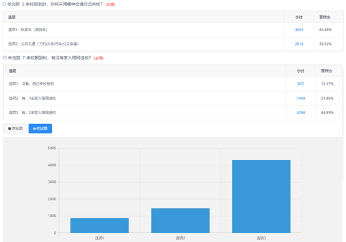Click the 选项2 bar in the chart
The width and height of the screenshot is (346, 242).
(x=180, y=220)
